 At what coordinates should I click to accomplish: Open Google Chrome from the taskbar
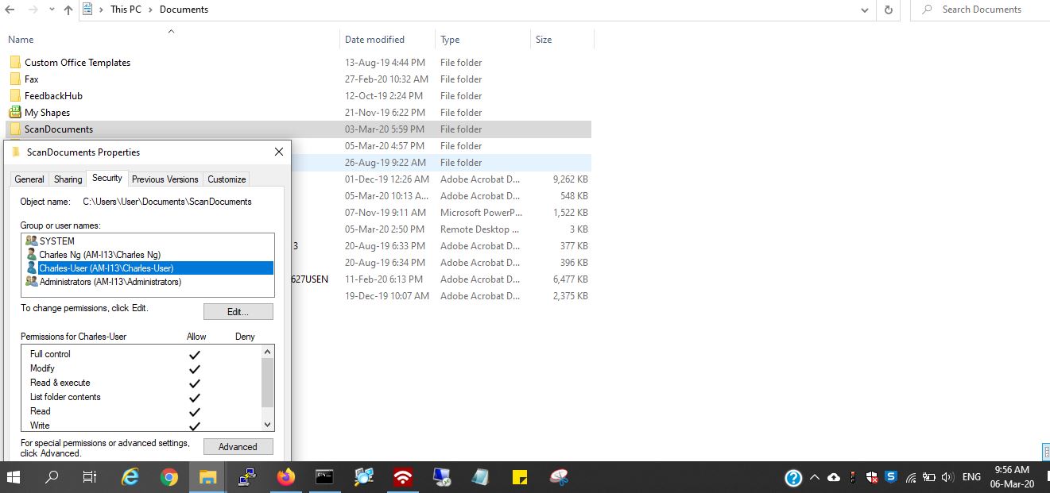pos(169,477)
